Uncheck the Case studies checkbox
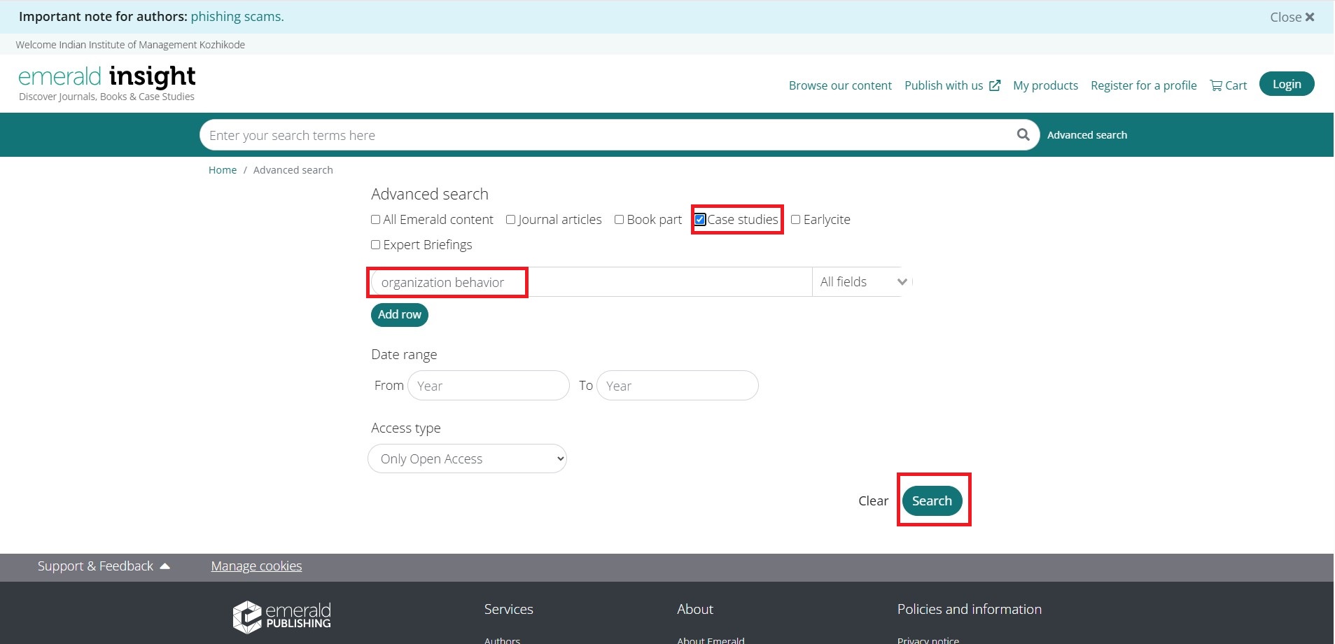Screen dimensions: 1335x644 [x=700, y=220]
